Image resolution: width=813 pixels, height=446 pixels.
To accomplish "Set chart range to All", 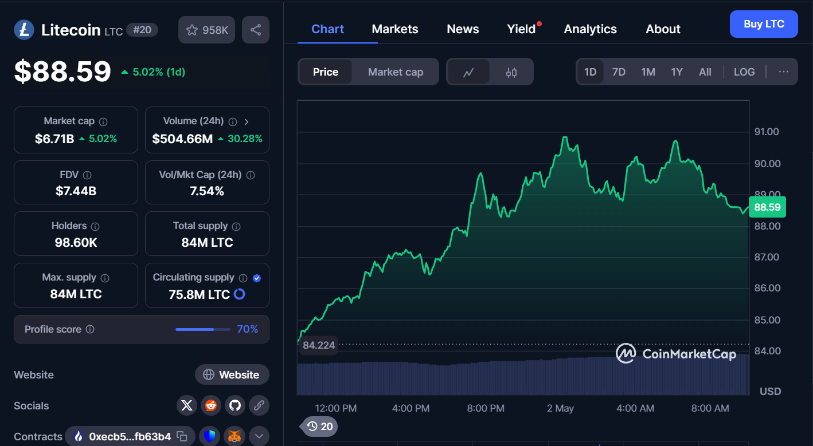I will [x=705, y=72].
